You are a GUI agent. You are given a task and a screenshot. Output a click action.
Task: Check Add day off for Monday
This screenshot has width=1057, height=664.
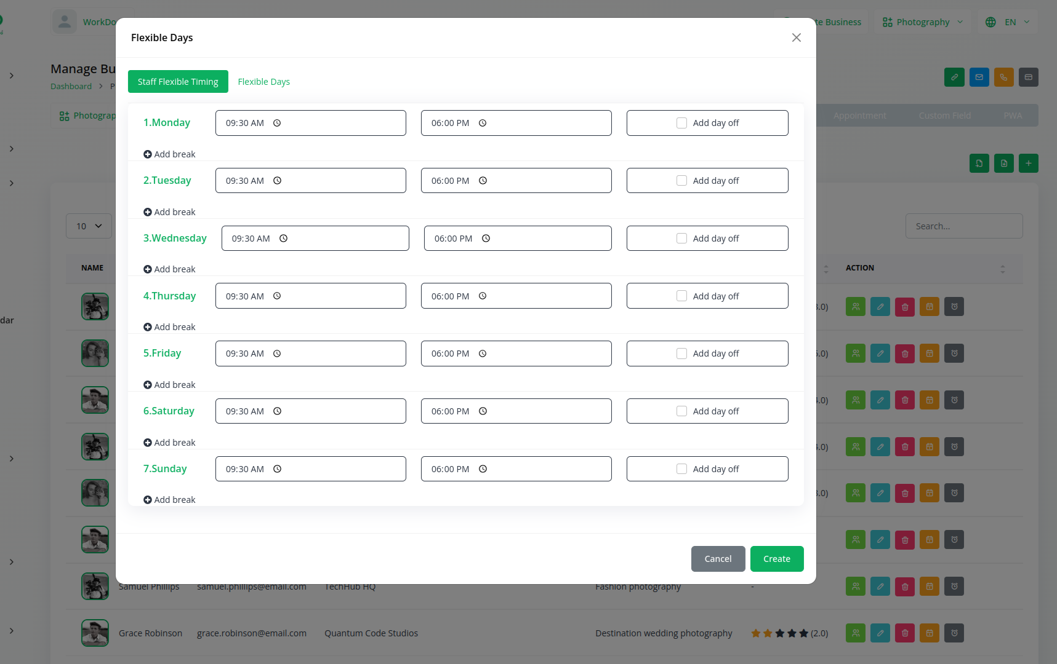[x=681, y=123]
